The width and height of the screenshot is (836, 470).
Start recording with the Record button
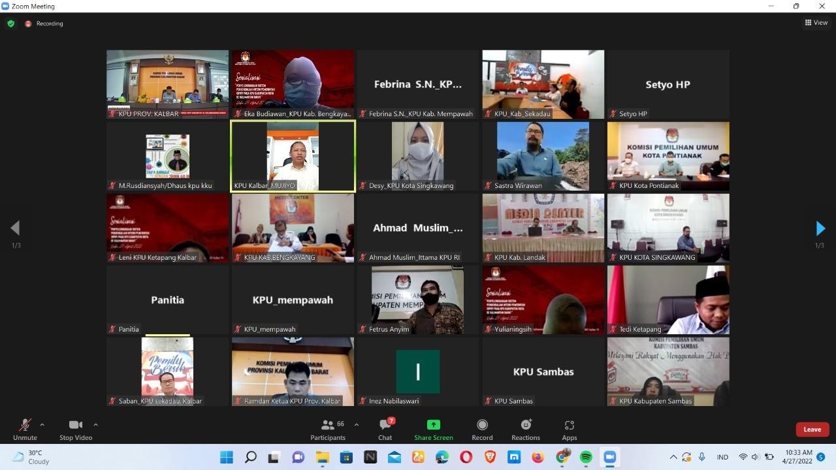(482, 430)
